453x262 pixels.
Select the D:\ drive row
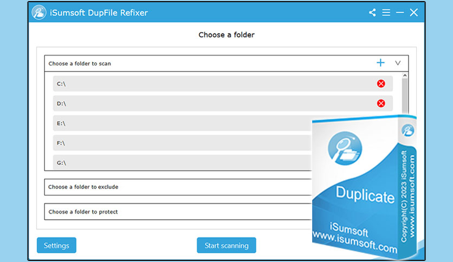point(223,103)
